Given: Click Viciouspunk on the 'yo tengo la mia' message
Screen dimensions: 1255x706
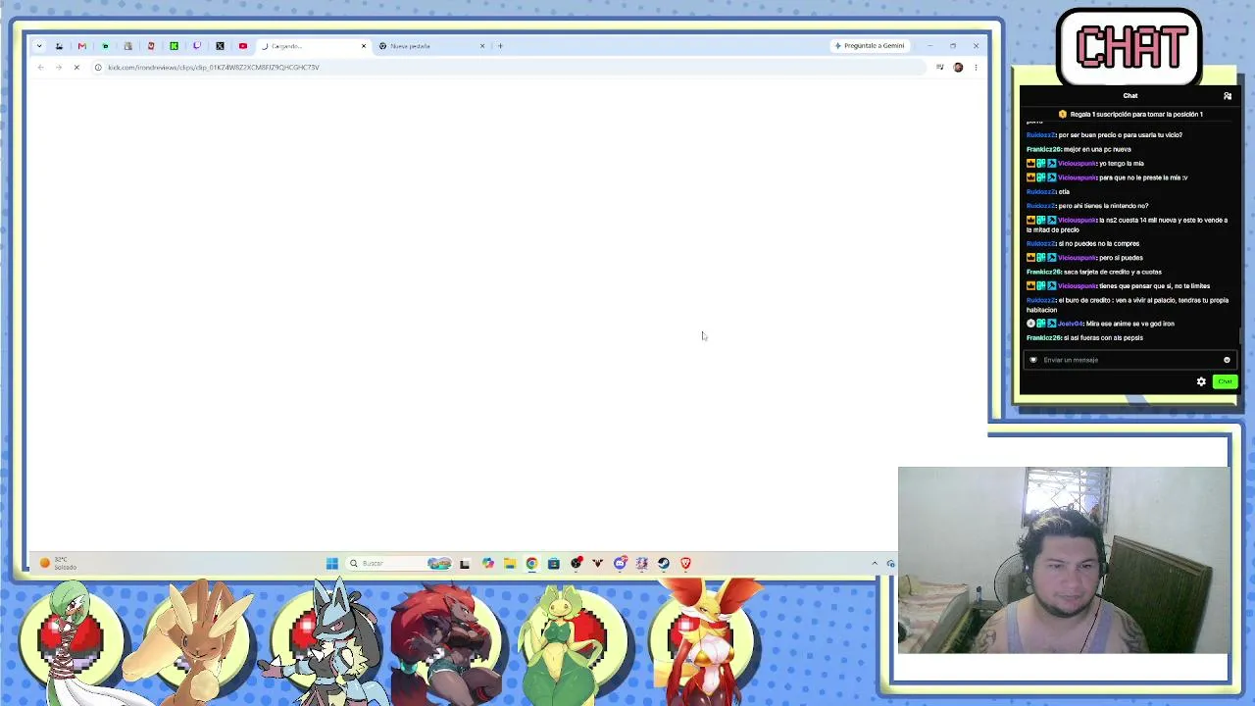Looking at the screenshot, I should (x=1077, y=164).
